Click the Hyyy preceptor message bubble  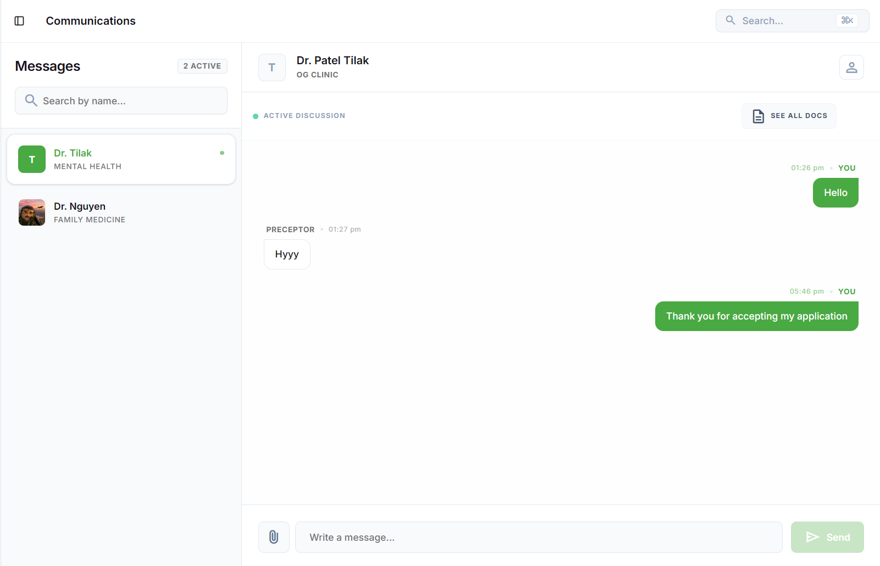point(287,254)
